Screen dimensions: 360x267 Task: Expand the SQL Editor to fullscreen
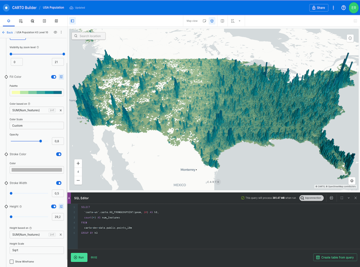coord(342,198)
